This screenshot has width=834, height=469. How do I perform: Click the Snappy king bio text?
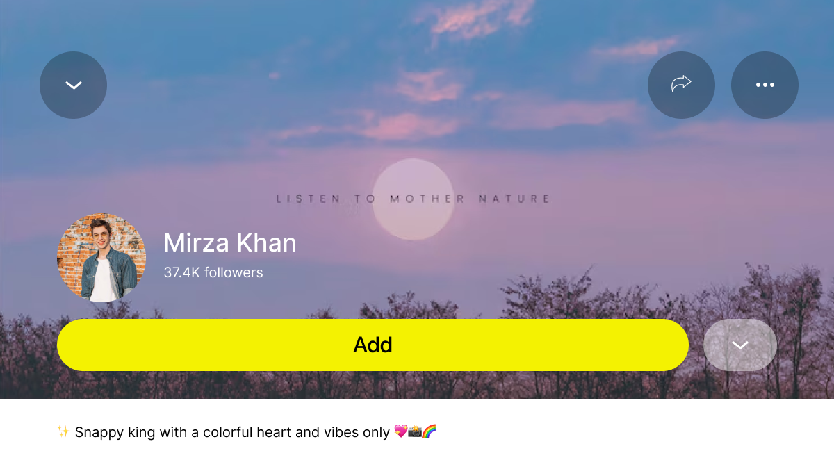coord(247,432)
